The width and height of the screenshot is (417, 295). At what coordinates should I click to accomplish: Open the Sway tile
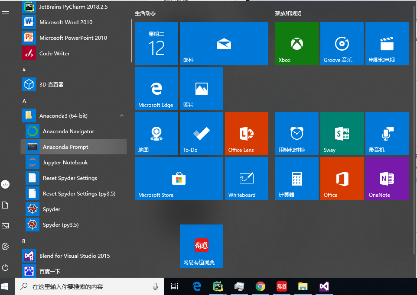[x=342, y=134]
